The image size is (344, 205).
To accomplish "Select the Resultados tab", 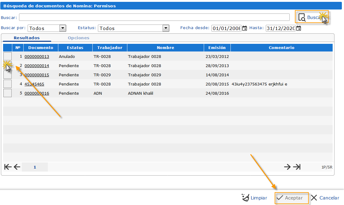I will coord(27,38).
